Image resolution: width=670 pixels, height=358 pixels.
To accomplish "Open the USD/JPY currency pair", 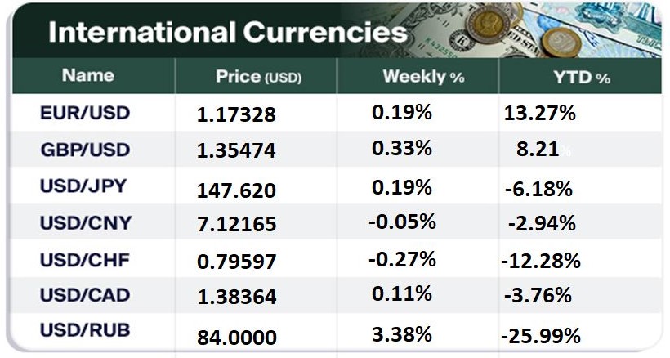I will [x=84, y=186].
